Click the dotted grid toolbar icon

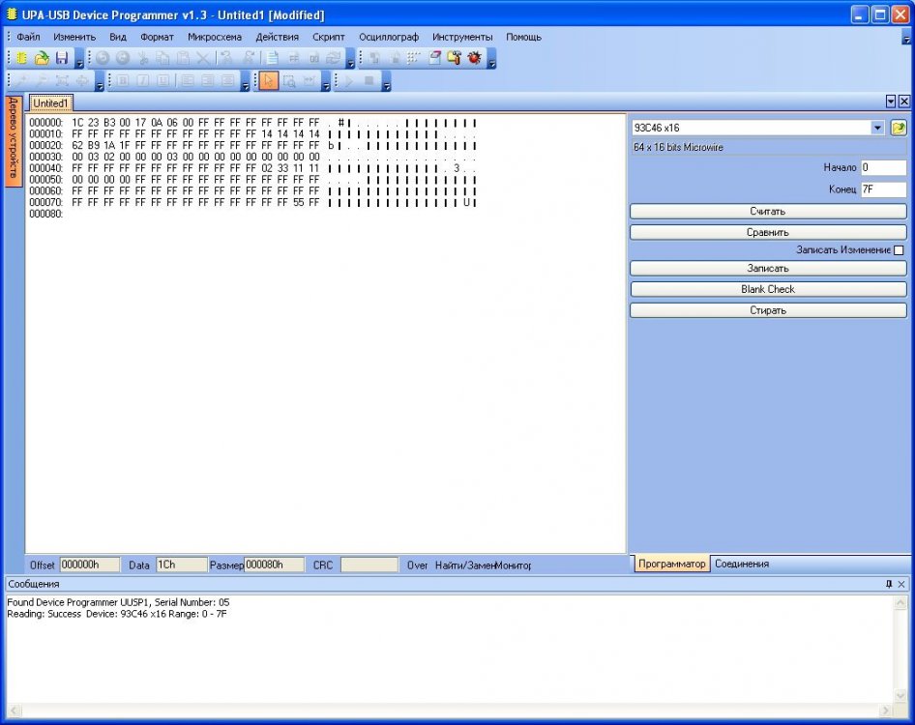(414, 58)
